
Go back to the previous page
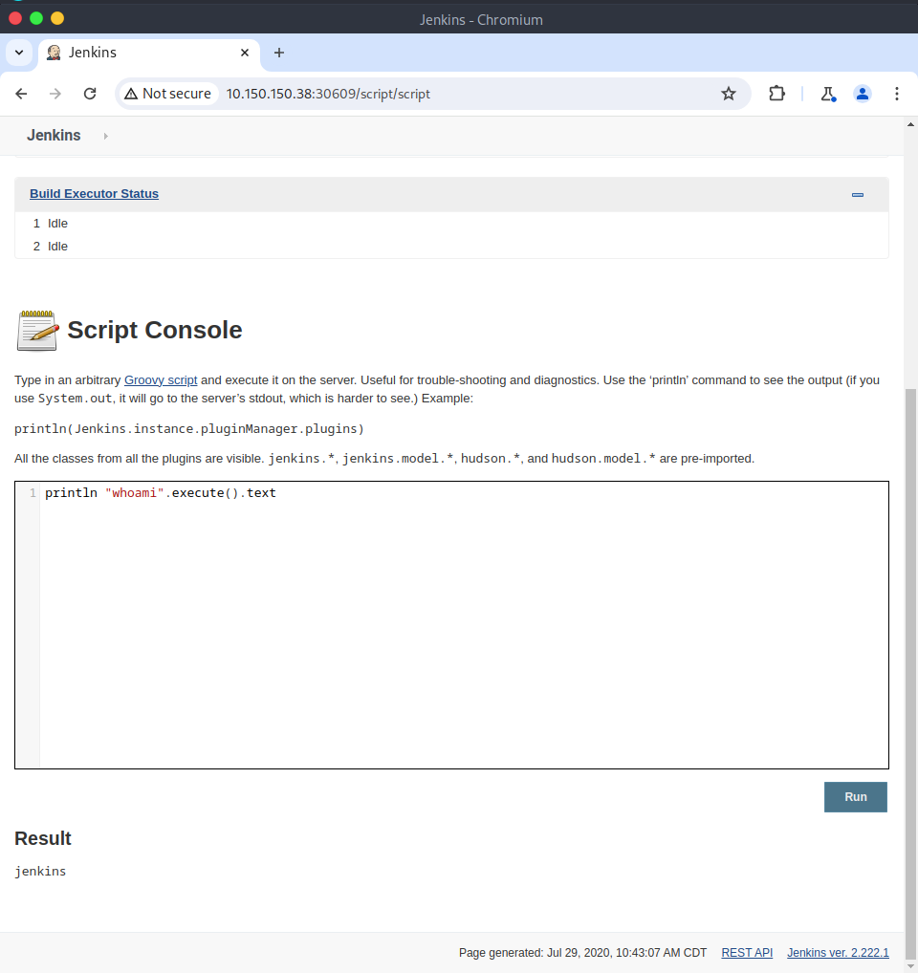click(21, 94)
